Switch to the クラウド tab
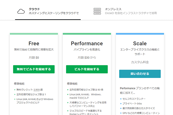The width and height of the screenshot is (173, 115). [x=48, y=11]
